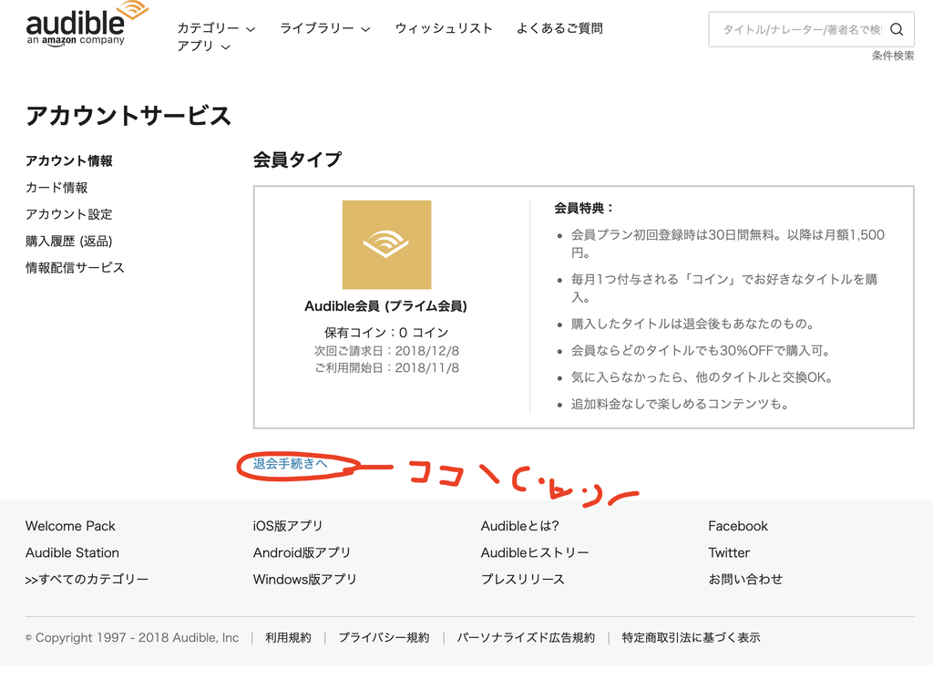Open the Audible Station footer link

(x=72, y=552)
